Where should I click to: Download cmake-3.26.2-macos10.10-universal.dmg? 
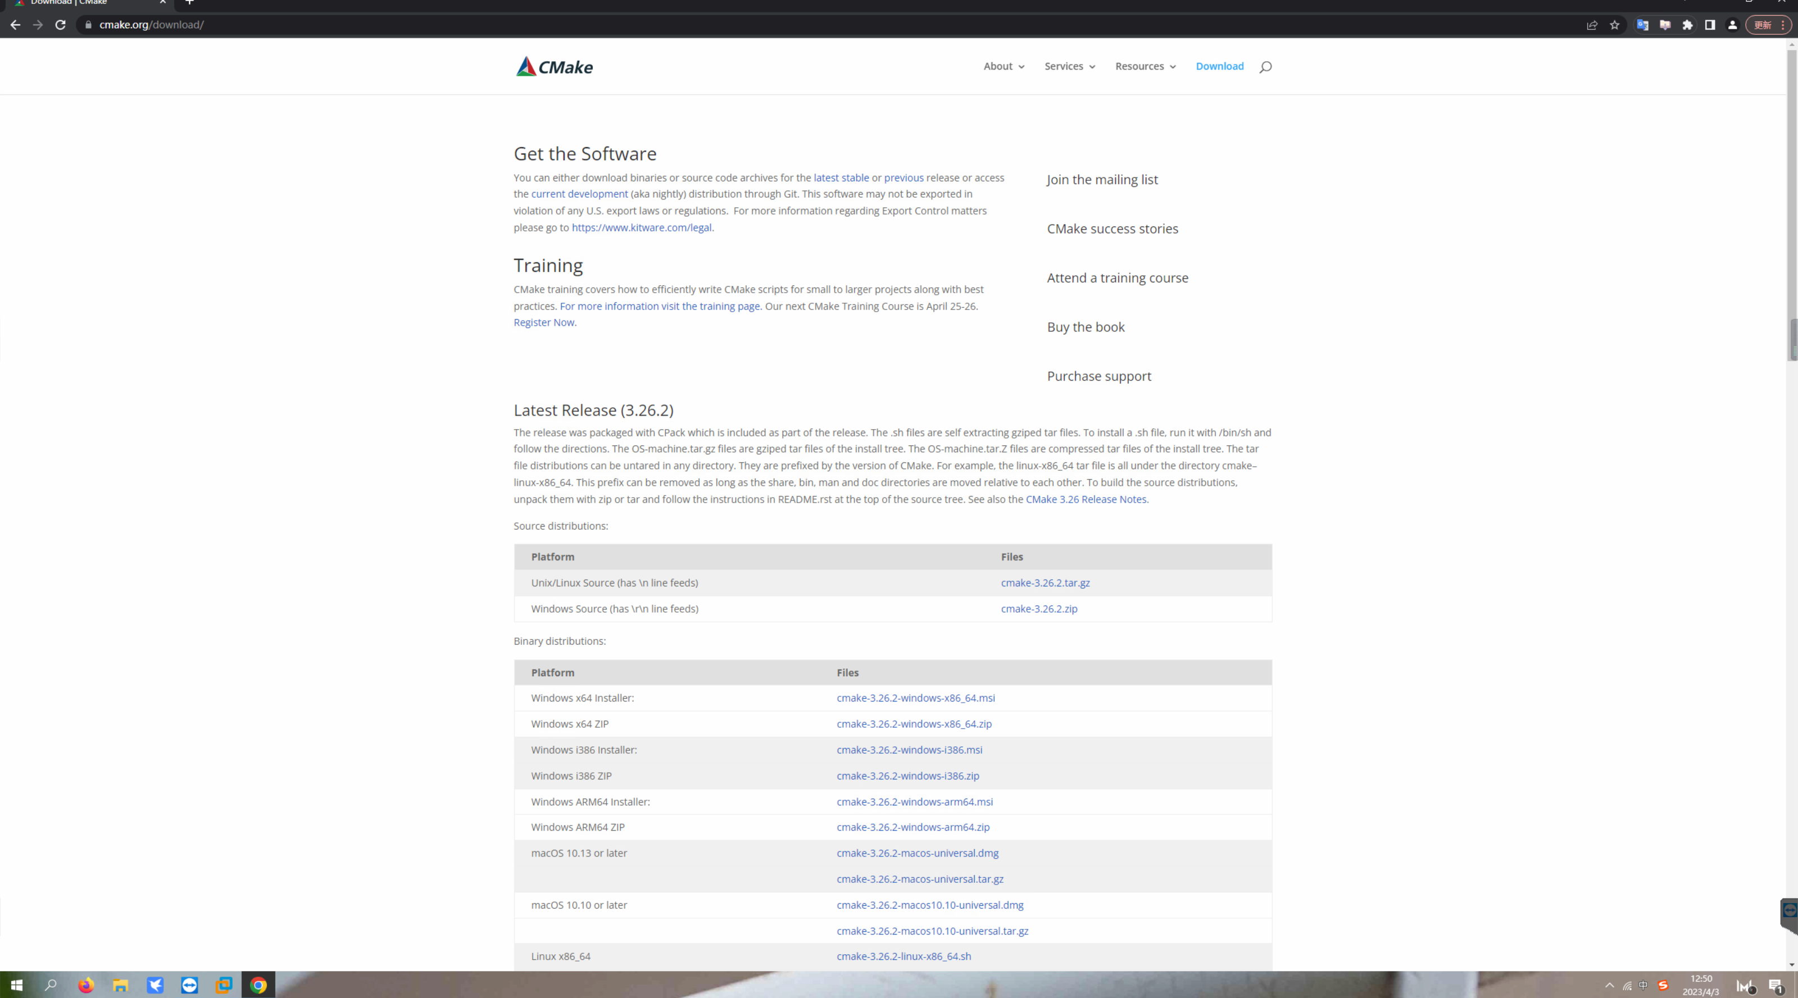[x=930, y=905]
